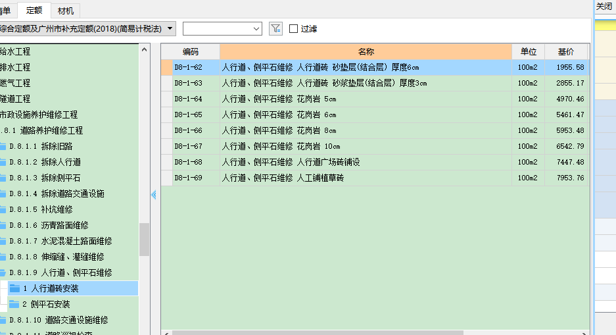Select row D8-1-64 花岗岩 5cm

(x=375, y=99)
